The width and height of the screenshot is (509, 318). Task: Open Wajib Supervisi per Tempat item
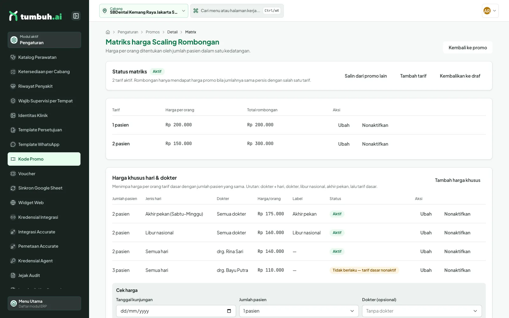point(44,101)
